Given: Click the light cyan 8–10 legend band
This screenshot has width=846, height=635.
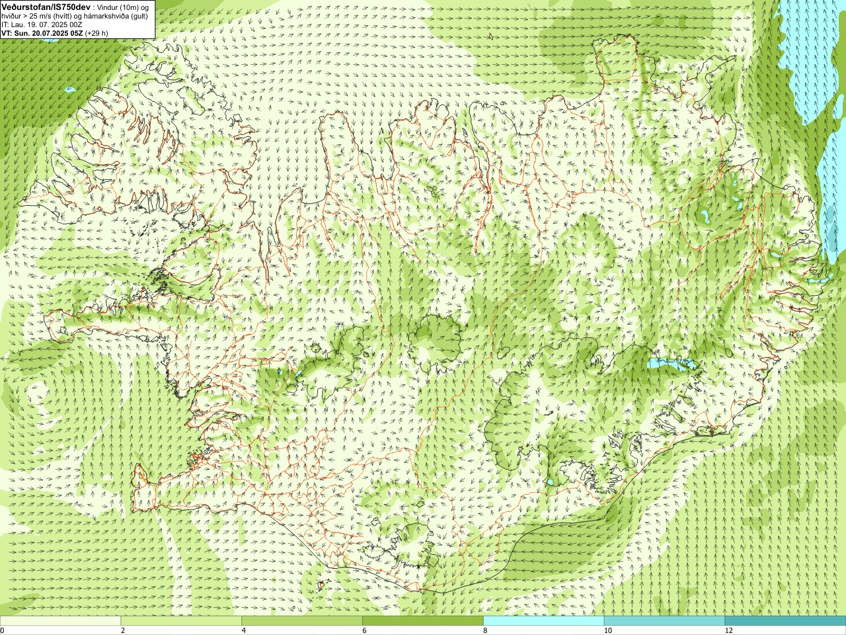Looking at the screenshot, I should (544, 621).
